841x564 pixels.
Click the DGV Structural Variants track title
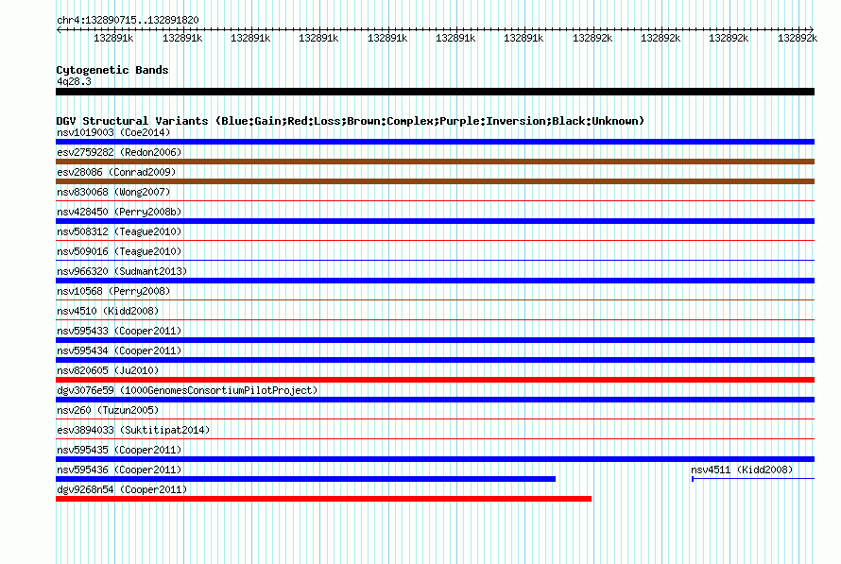coord(351,121)
